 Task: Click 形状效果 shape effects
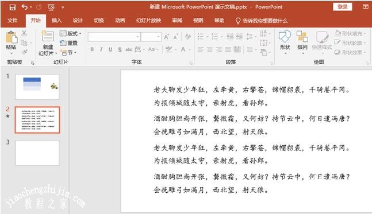[x=350, y=52]
